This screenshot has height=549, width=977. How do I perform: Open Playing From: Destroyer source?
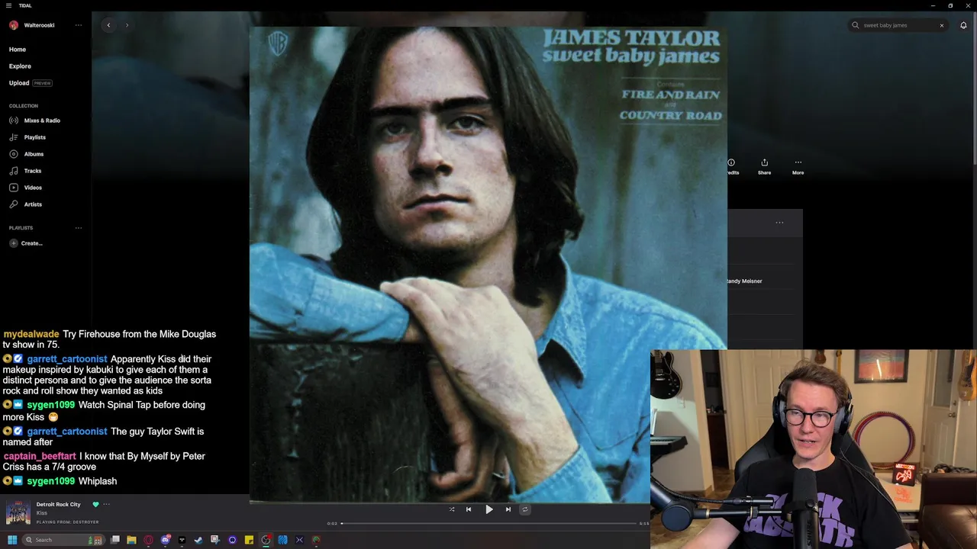[x=67, y=522]
